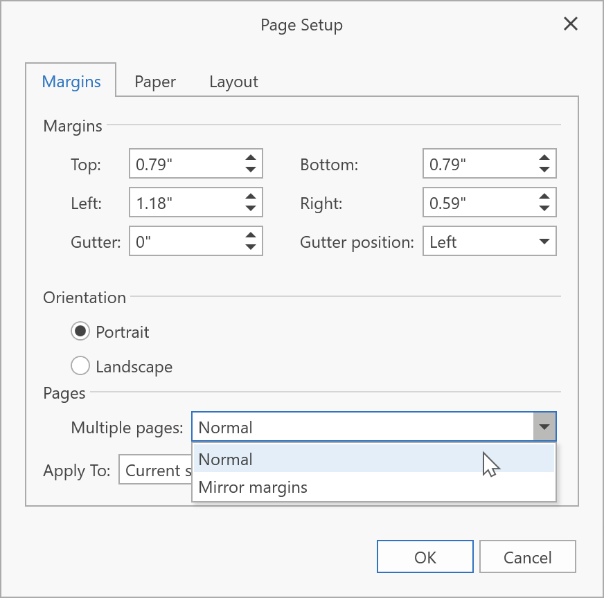Open the Gutter position dropdown
The image size is (604, 598).
pyautogui.click(x=544, y=242)
